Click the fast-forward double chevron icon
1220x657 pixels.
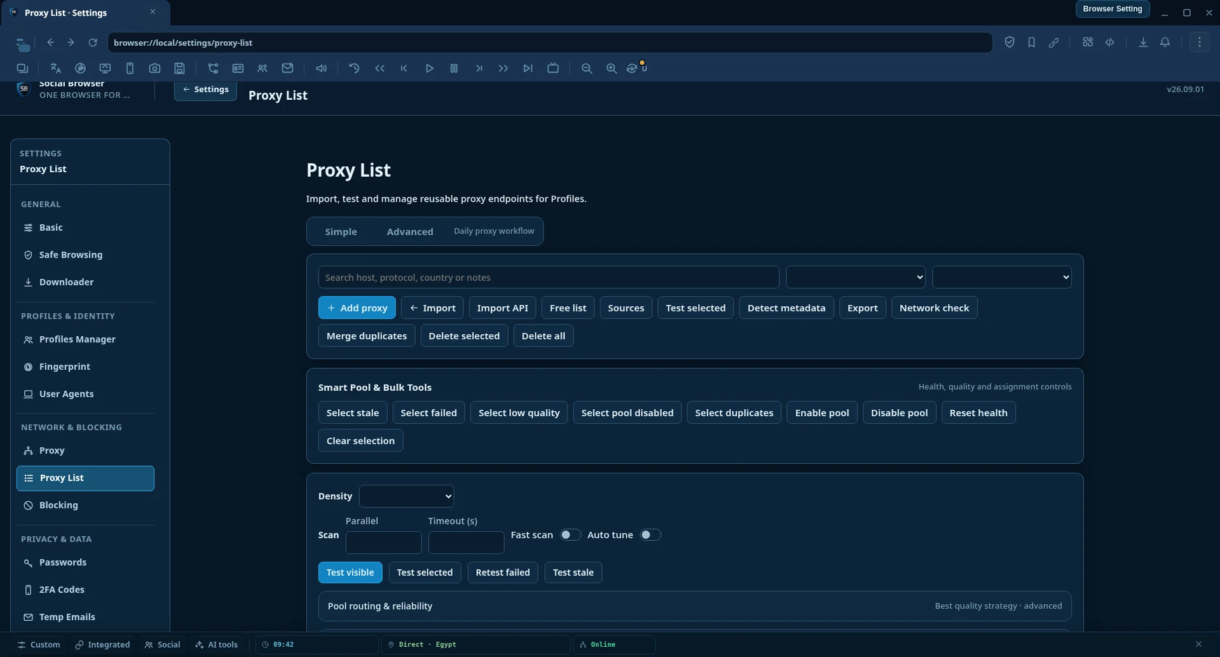pyautogui.click(x=504, y=68)
